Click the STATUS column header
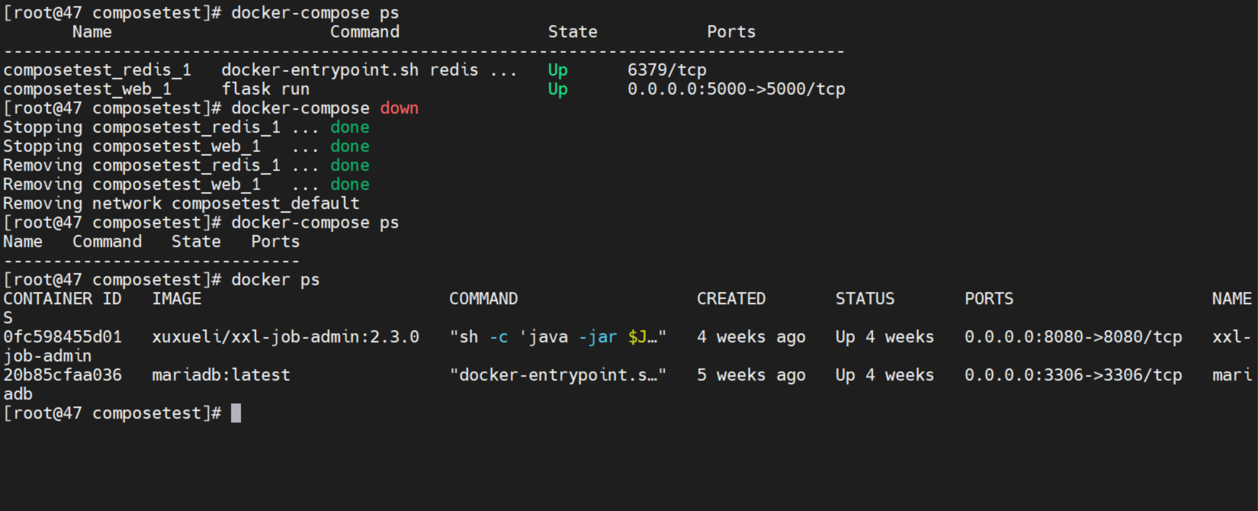1258x511 pixels. [865, 299]
